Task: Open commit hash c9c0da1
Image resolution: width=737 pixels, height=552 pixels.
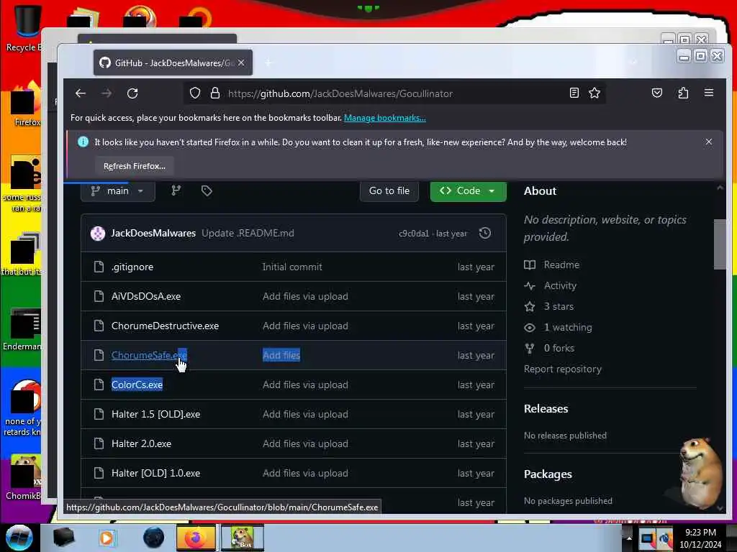Action: [x=414, y=234]
